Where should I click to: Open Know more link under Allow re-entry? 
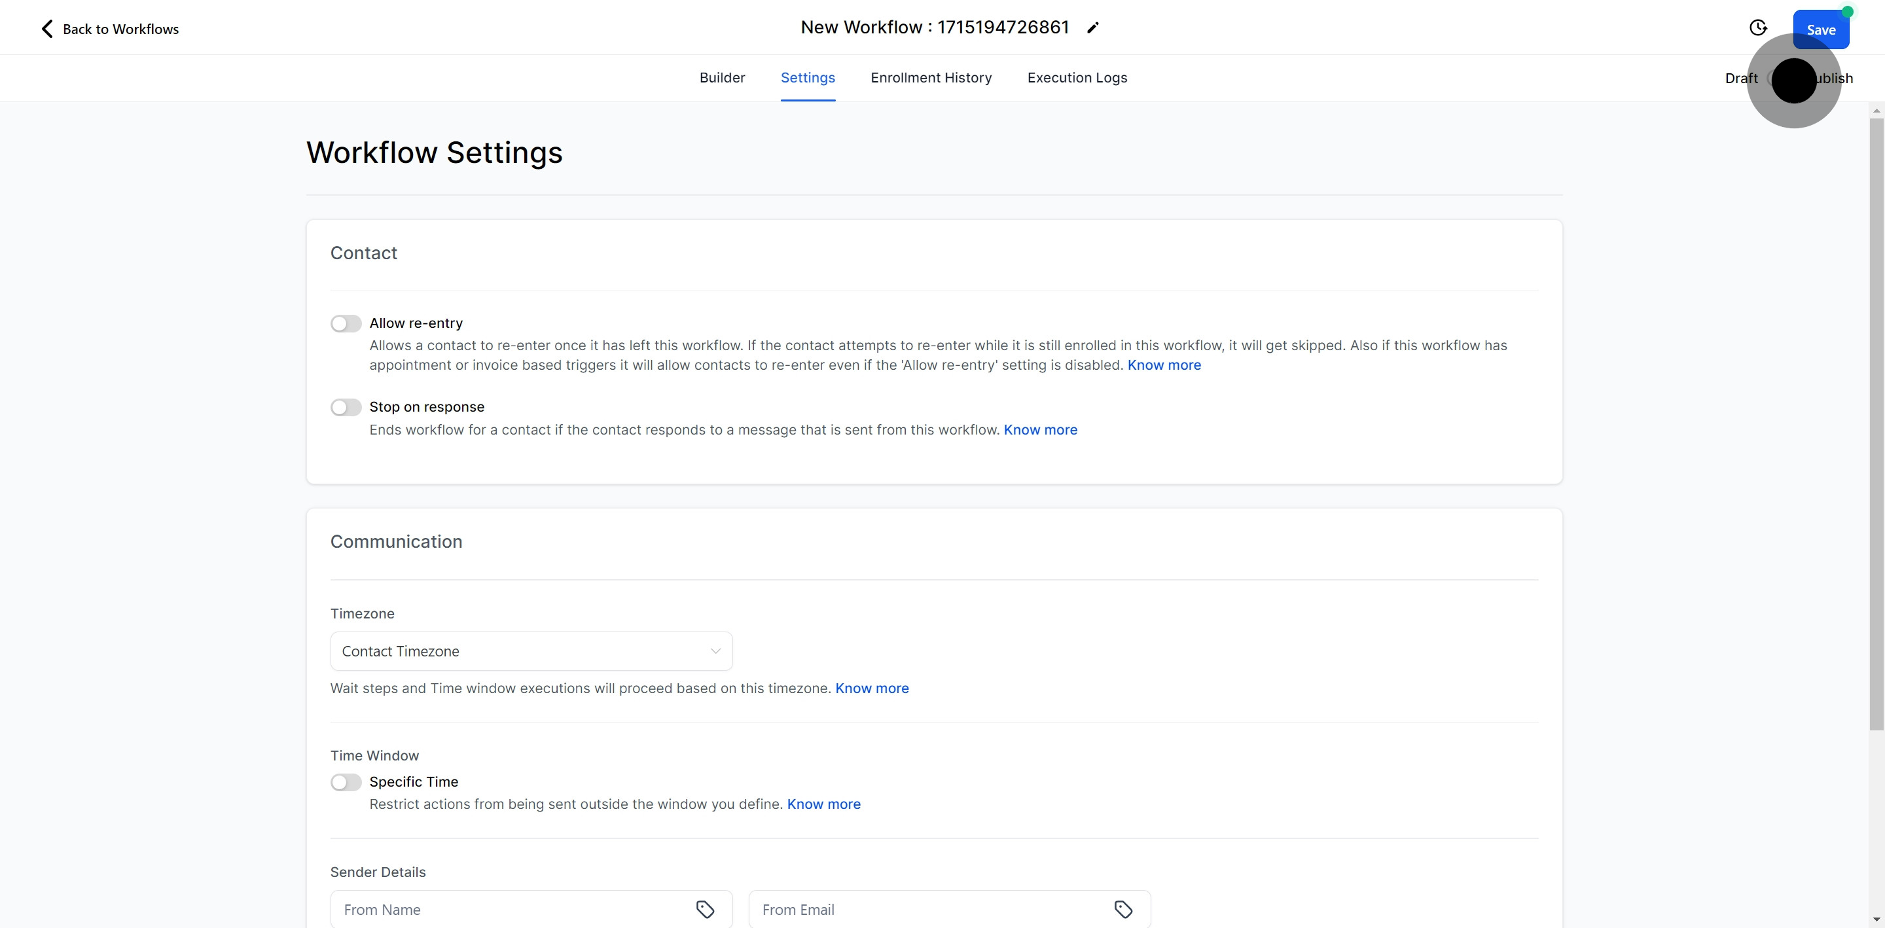point(1164,365)
